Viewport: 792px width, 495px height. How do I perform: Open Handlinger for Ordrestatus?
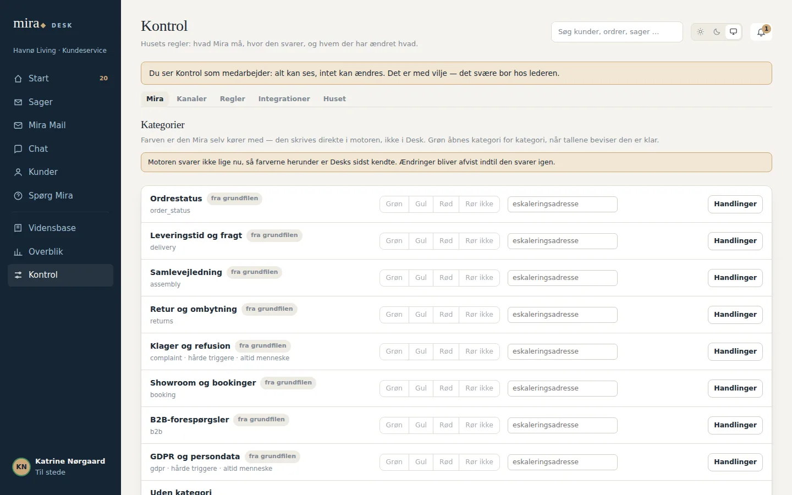[735, 204]
